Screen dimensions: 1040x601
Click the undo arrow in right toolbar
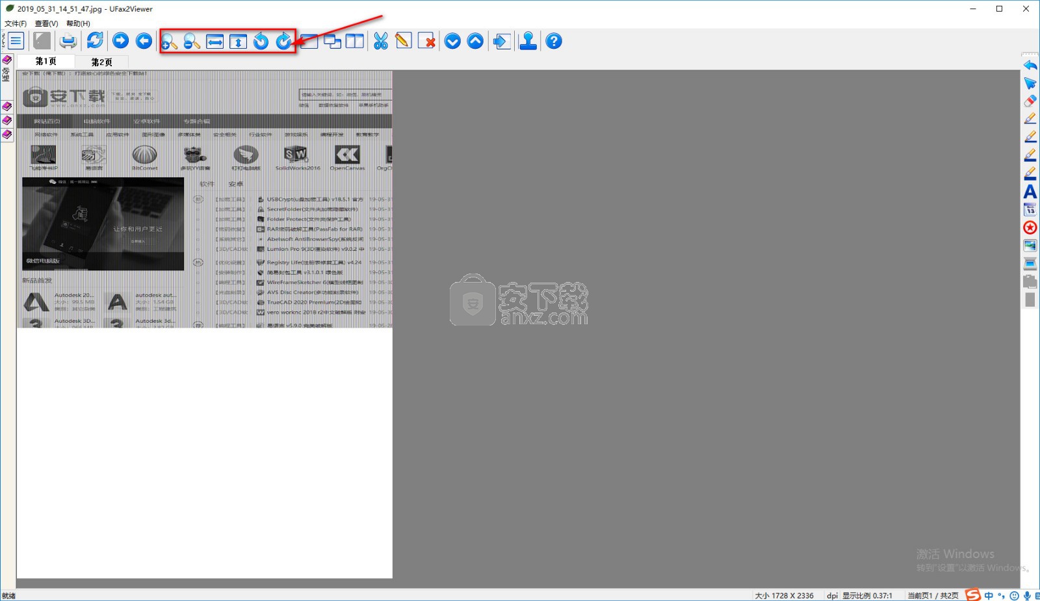pos(1030,65)
